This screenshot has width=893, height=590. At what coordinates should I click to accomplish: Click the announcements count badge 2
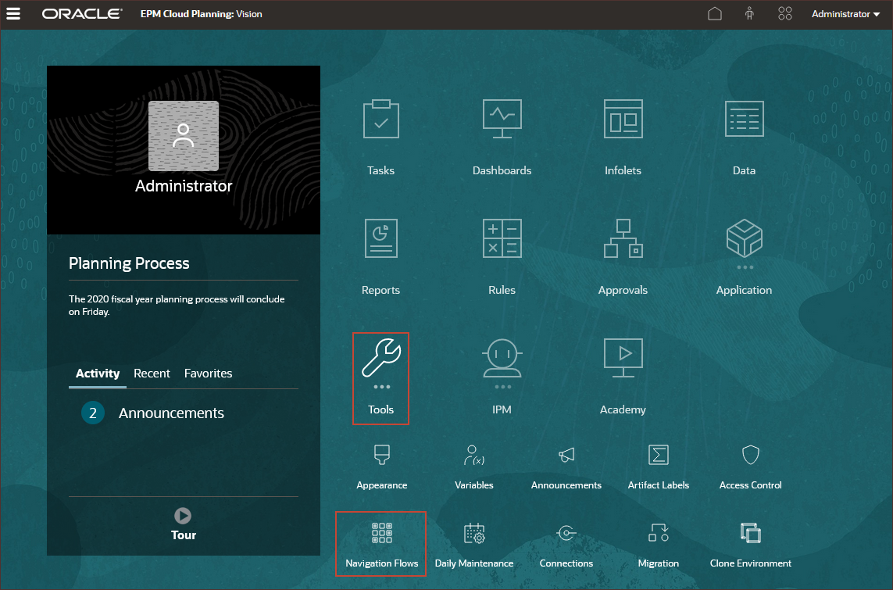93,413
